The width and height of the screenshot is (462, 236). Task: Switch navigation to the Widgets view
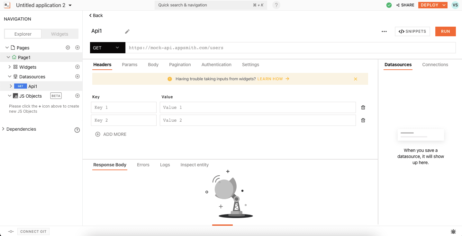(x=60, y=34)
